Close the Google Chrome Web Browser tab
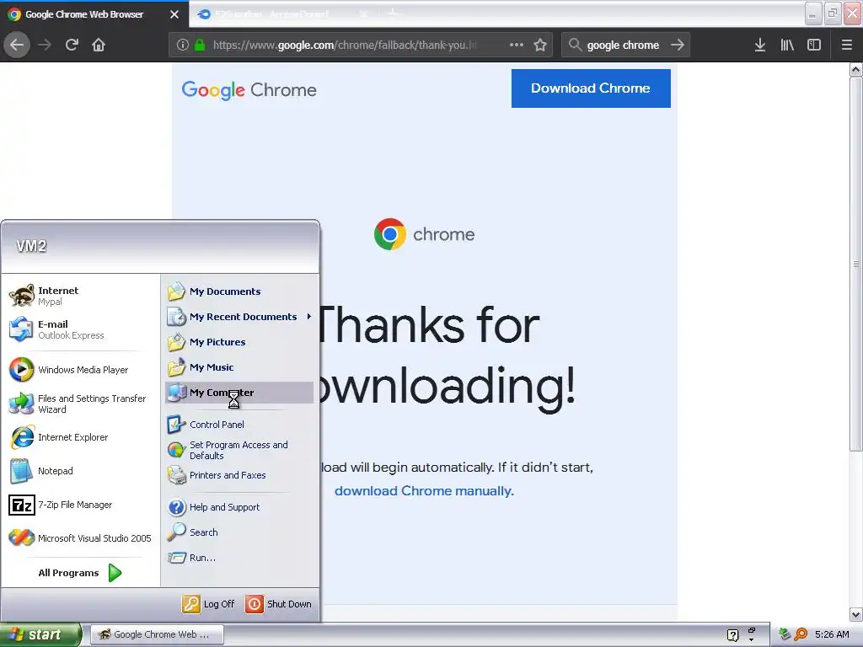 [x=174, y=14]
